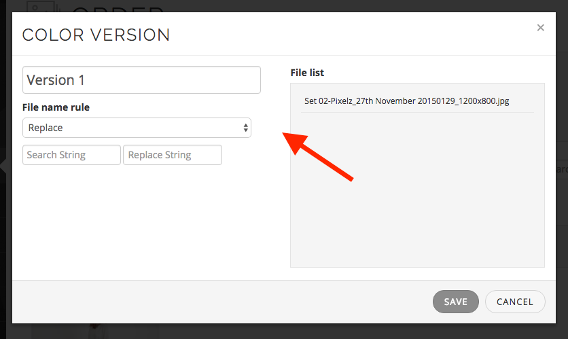
Task: Click the dark arrow tab at dialog's left edge
Action: [x=5, y=166]
